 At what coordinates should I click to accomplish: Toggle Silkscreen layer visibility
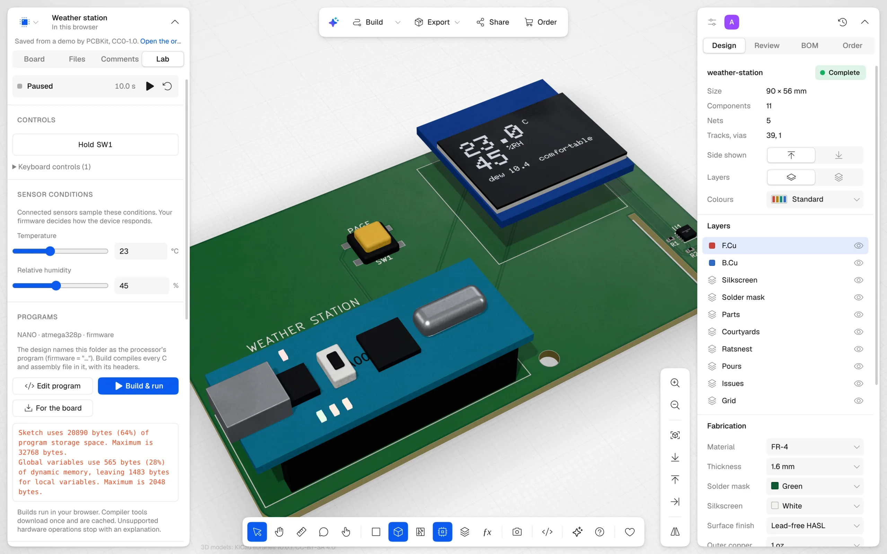[x=858, y=280]
